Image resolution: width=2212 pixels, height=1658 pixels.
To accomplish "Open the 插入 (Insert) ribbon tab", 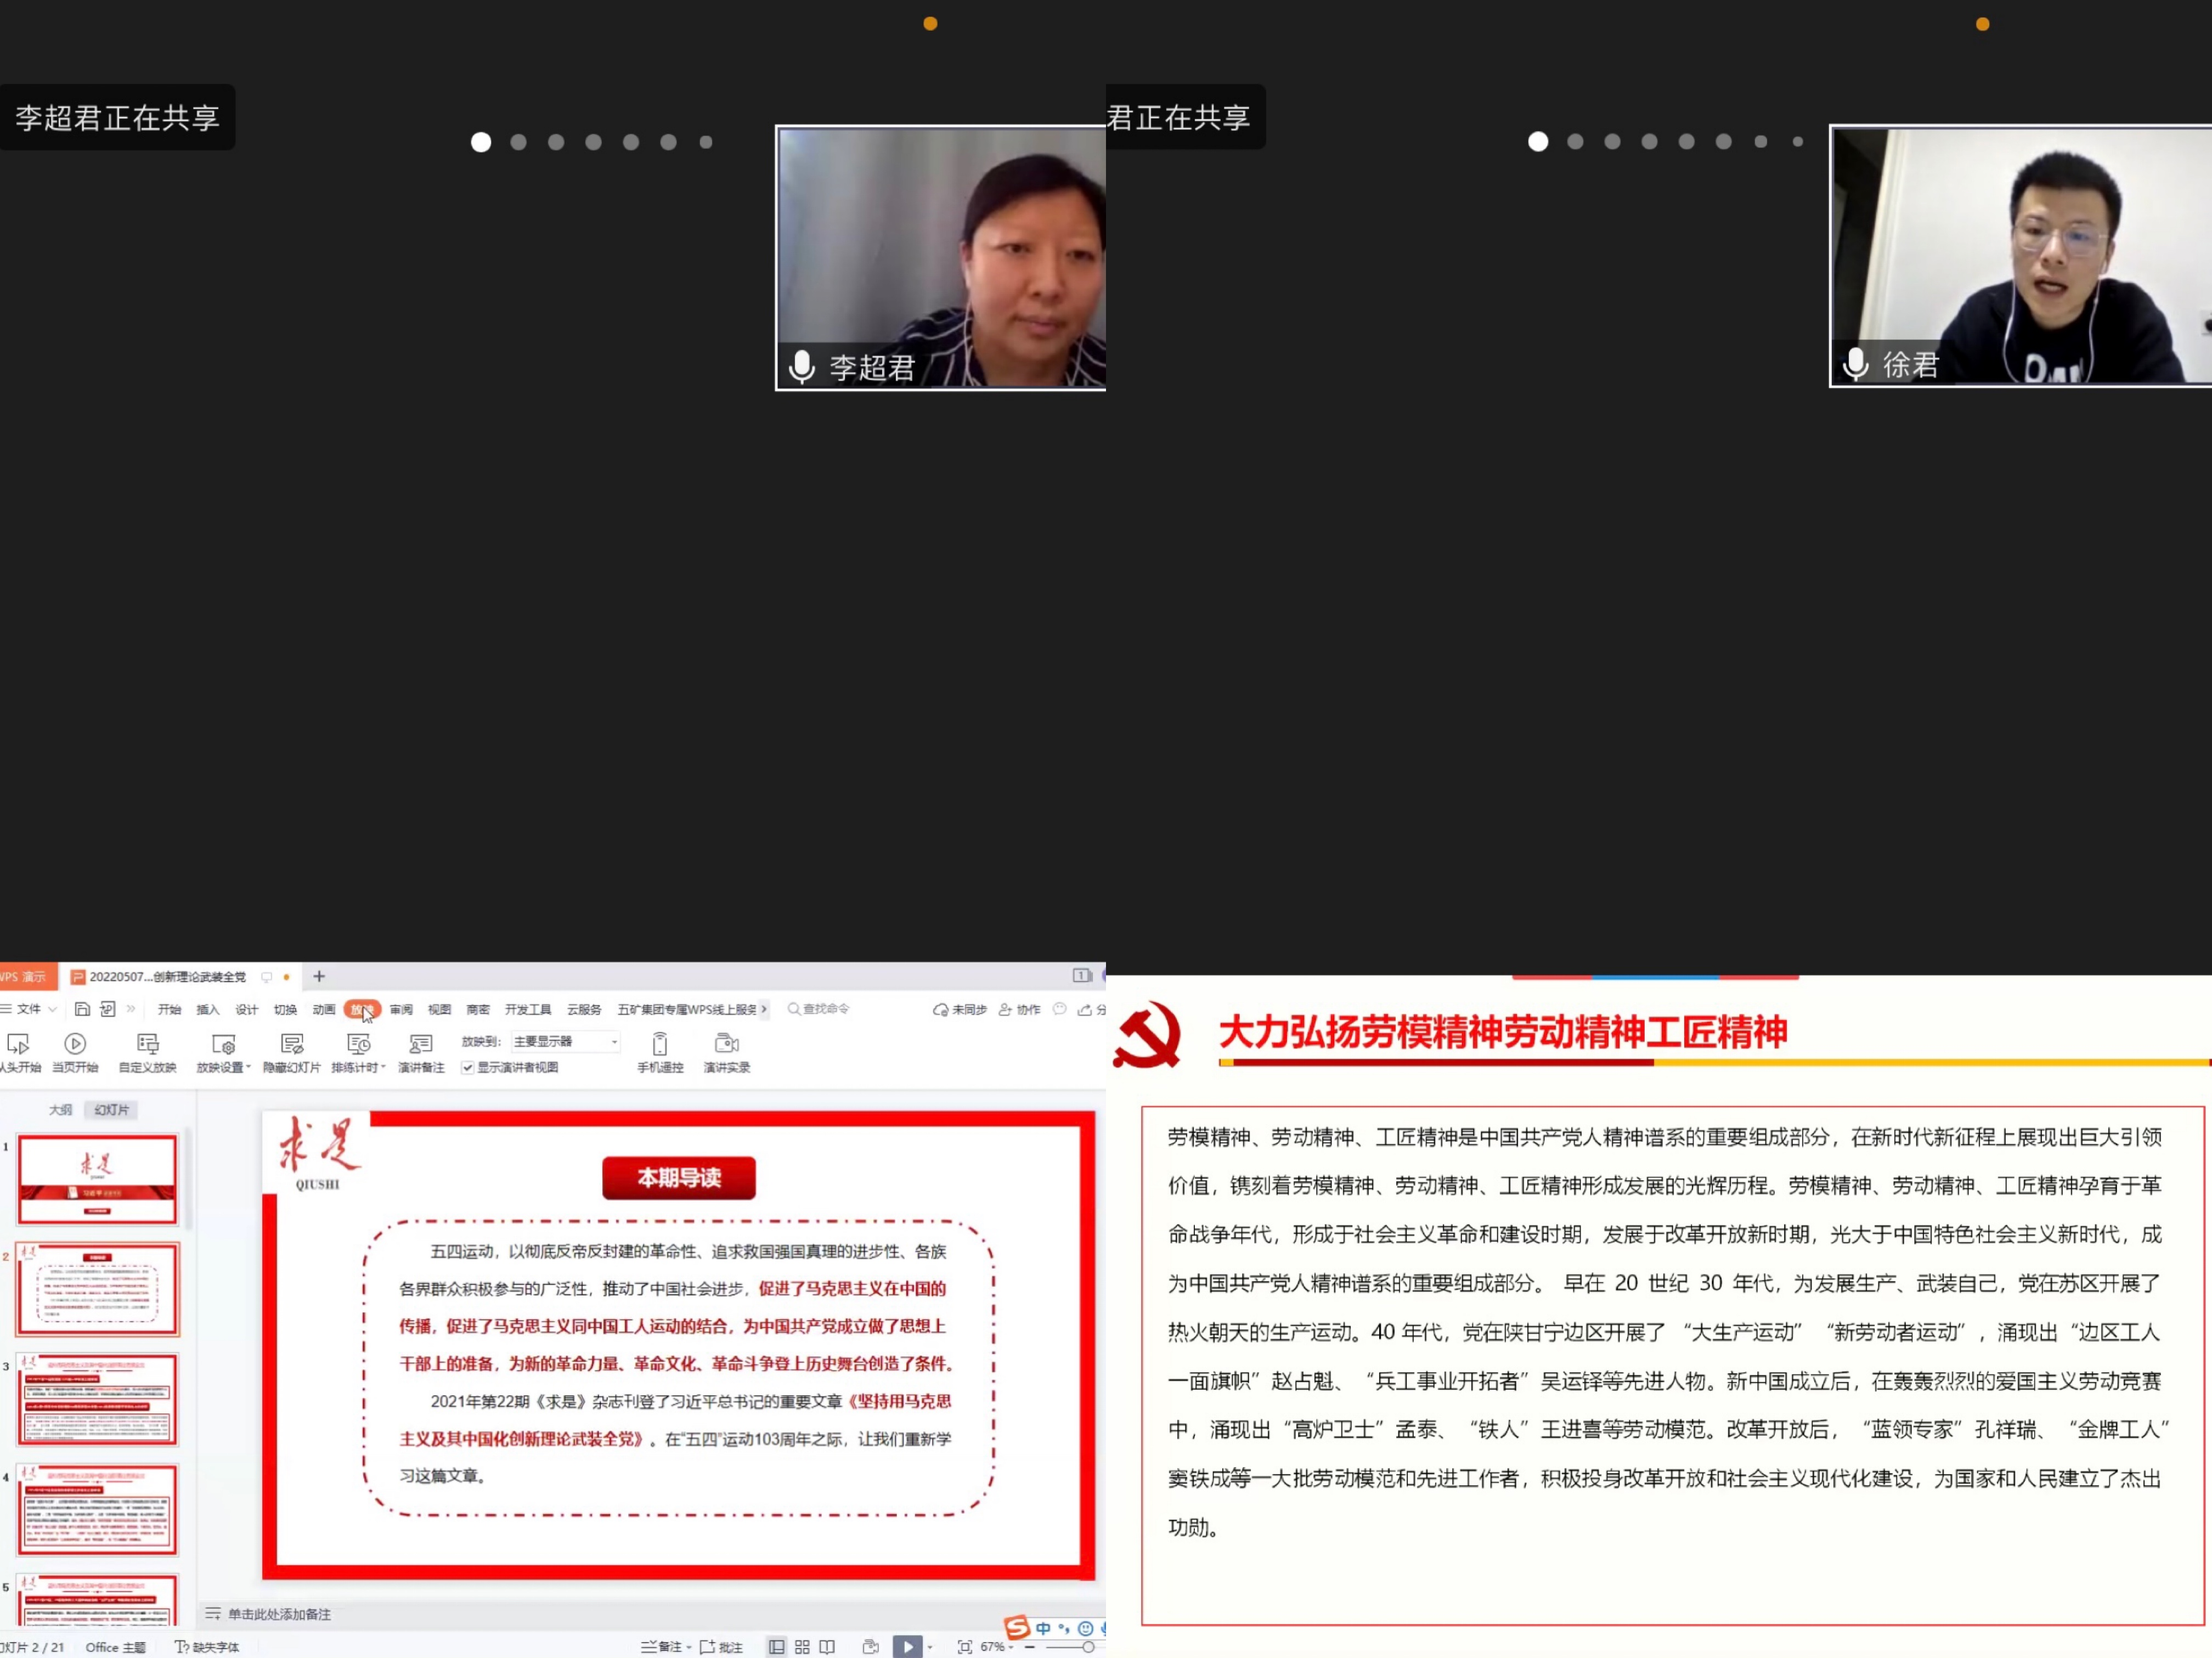I will [x=207, y=1010].
